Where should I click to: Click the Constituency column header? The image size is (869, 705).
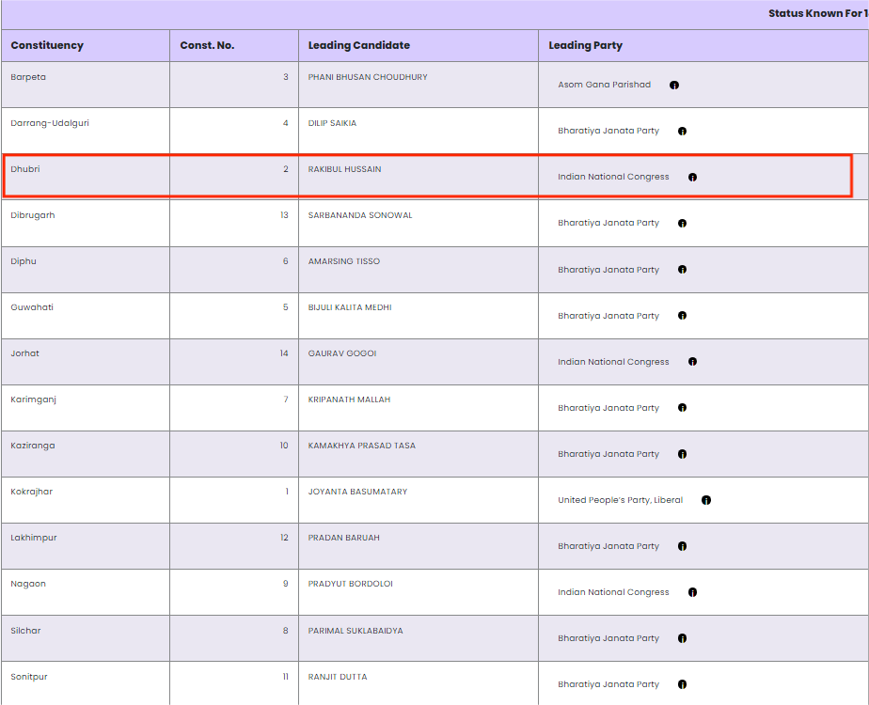tap(47, 45)
